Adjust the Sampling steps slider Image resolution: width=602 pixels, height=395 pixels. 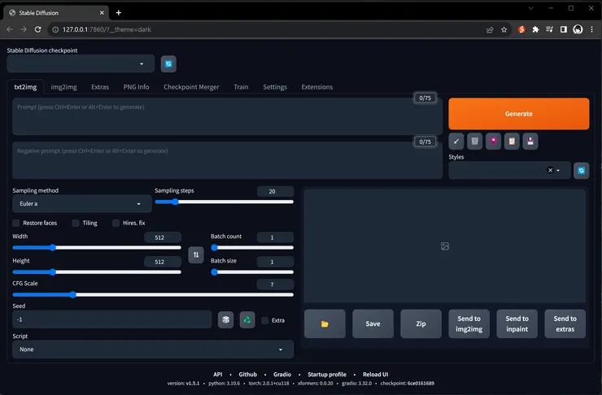pos(225,202)
